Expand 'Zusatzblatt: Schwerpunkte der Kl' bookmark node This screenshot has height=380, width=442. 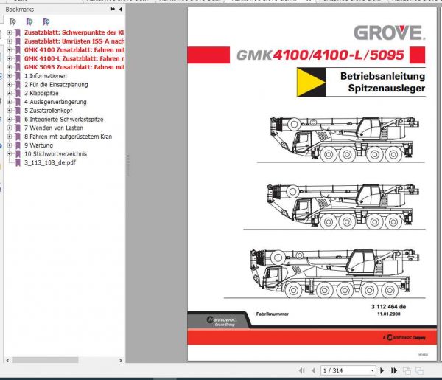pyautogui.click(x=10, y=32)
